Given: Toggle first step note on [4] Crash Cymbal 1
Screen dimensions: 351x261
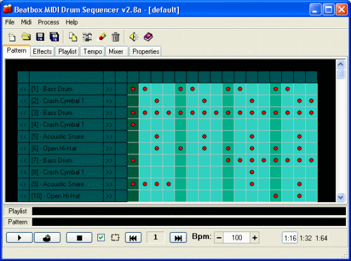Looking at the screenshot, I should (133, 125).
